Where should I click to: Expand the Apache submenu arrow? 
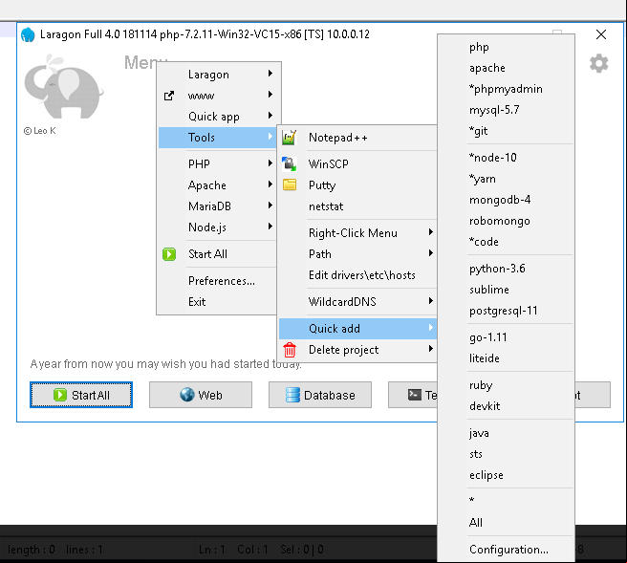(x=270, y=184)
